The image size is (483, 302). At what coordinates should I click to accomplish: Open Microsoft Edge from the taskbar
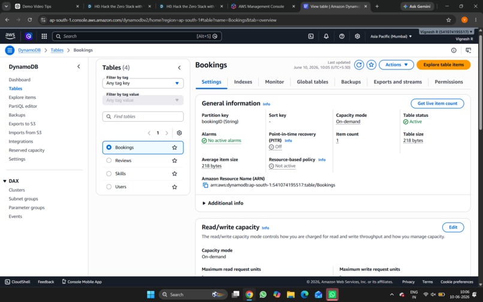[304, 295]
